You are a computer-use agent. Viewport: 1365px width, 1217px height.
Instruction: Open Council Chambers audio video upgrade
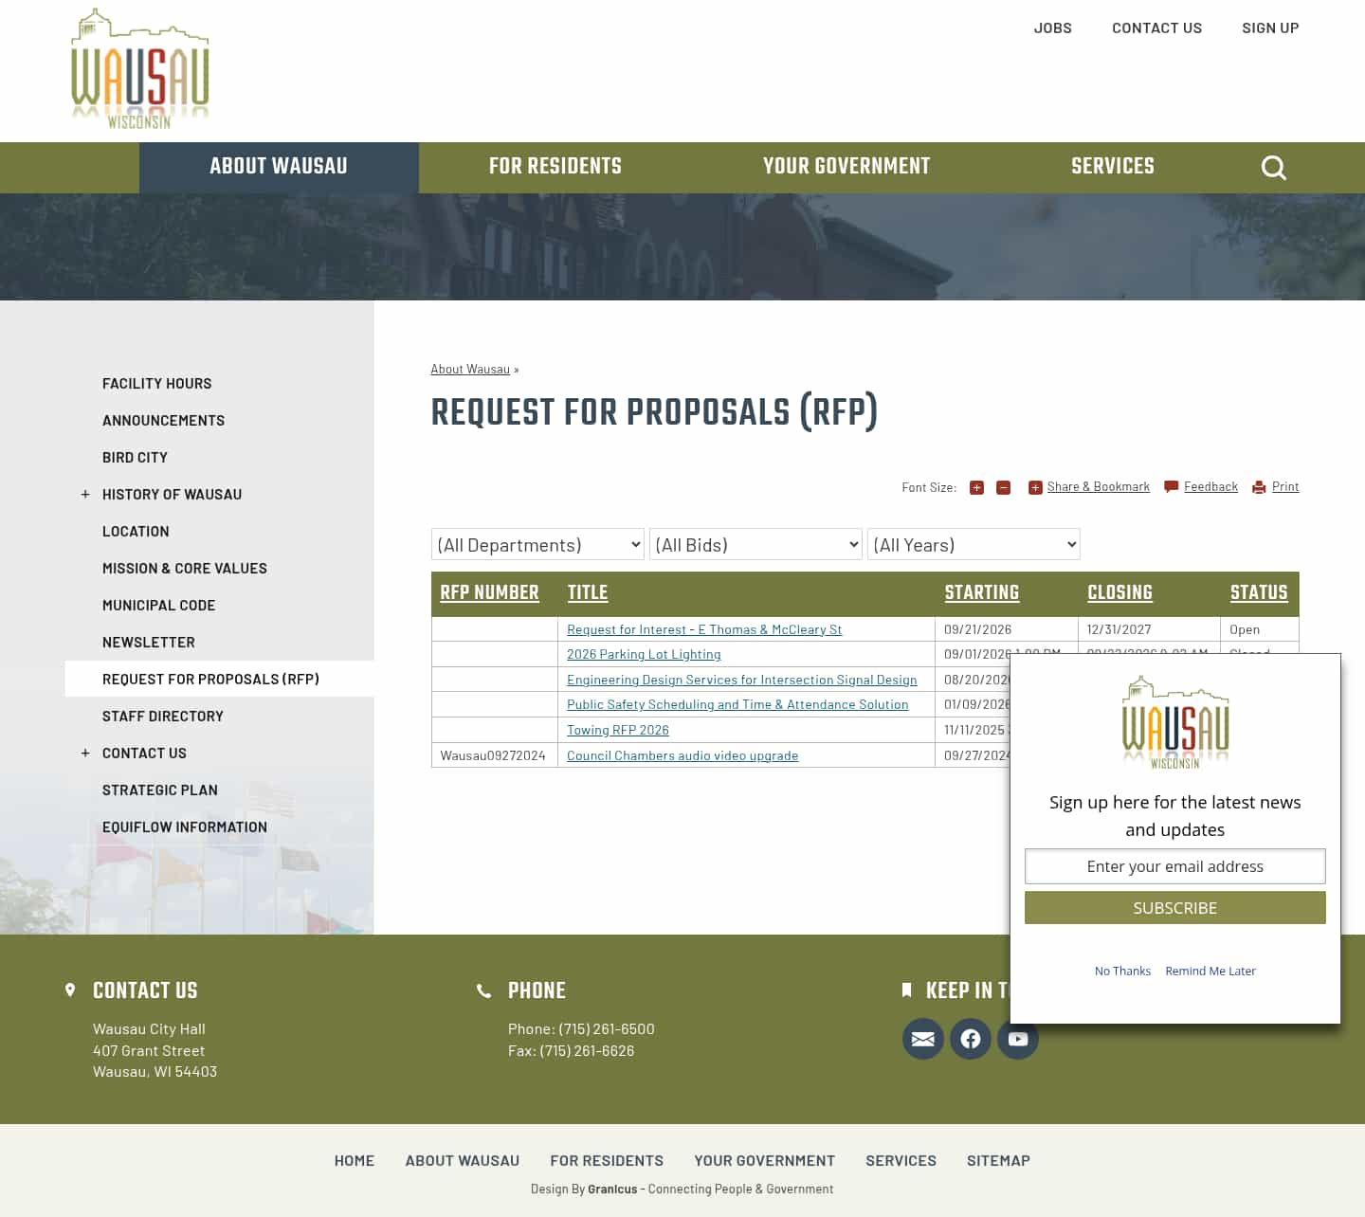tap(682, 755)
